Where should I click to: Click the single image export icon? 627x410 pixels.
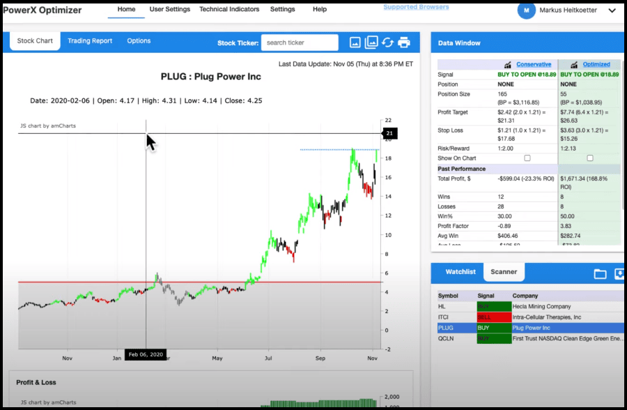click(355, 43)
